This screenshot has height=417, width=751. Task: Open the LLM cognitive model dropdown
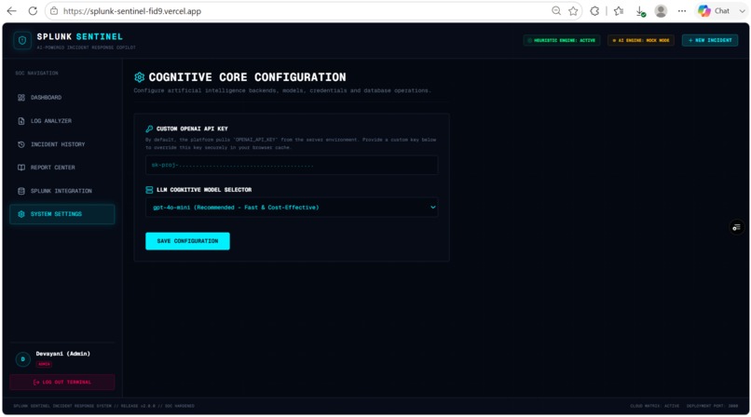[x=292, y=208]
